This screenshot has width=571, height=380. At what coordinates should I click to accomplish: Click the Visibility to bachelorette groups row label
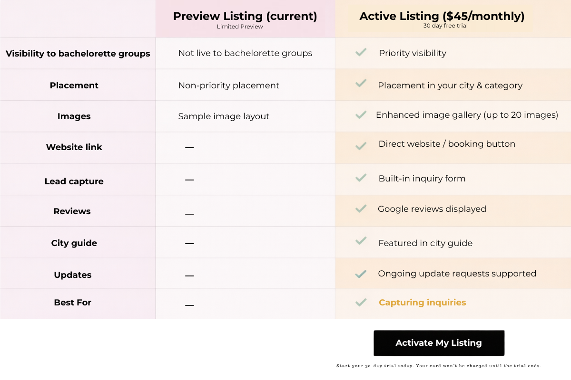point(78,54)
